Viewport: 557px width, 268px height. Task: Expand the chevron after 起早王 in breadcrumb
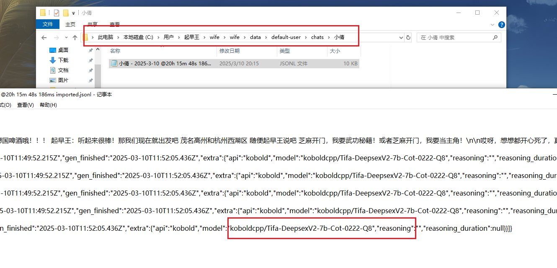205,37
